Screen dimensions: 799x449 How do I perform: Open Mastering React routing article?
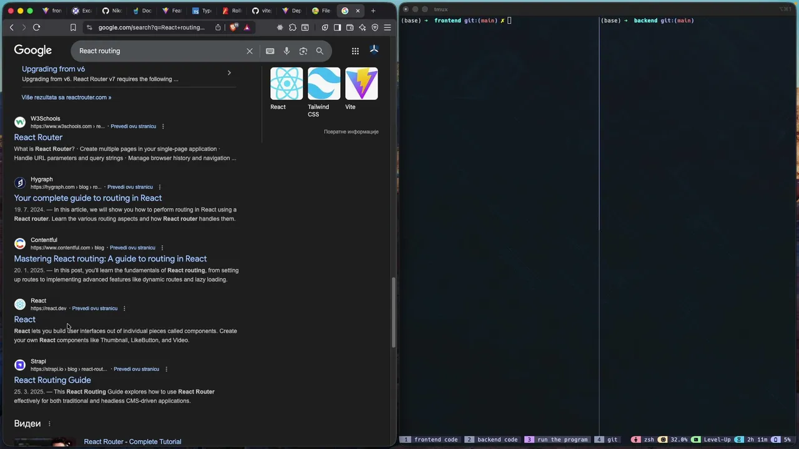coord(110,259)
